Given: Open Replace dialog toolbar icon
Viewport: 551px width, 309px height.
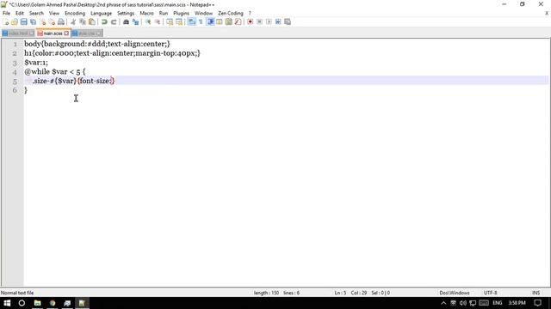Looking at the screenshot, I should point(135,21).
